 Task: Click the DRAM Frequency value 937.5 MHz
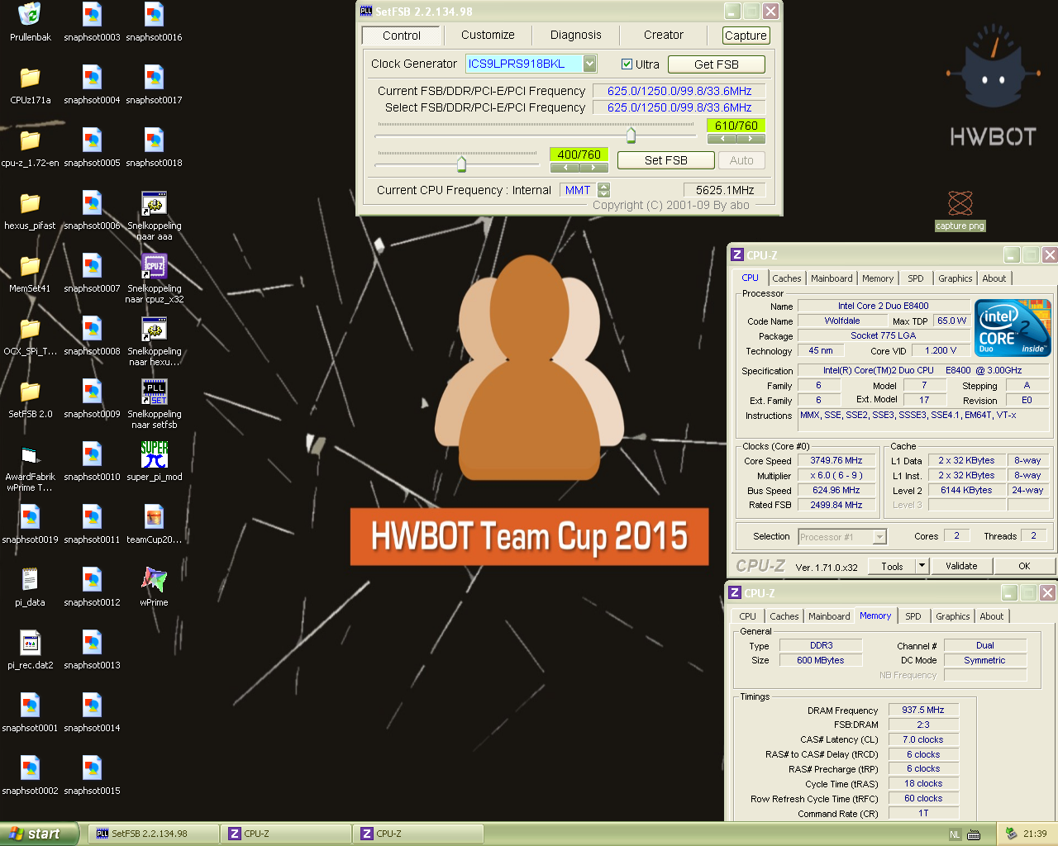tap(923, 710)
